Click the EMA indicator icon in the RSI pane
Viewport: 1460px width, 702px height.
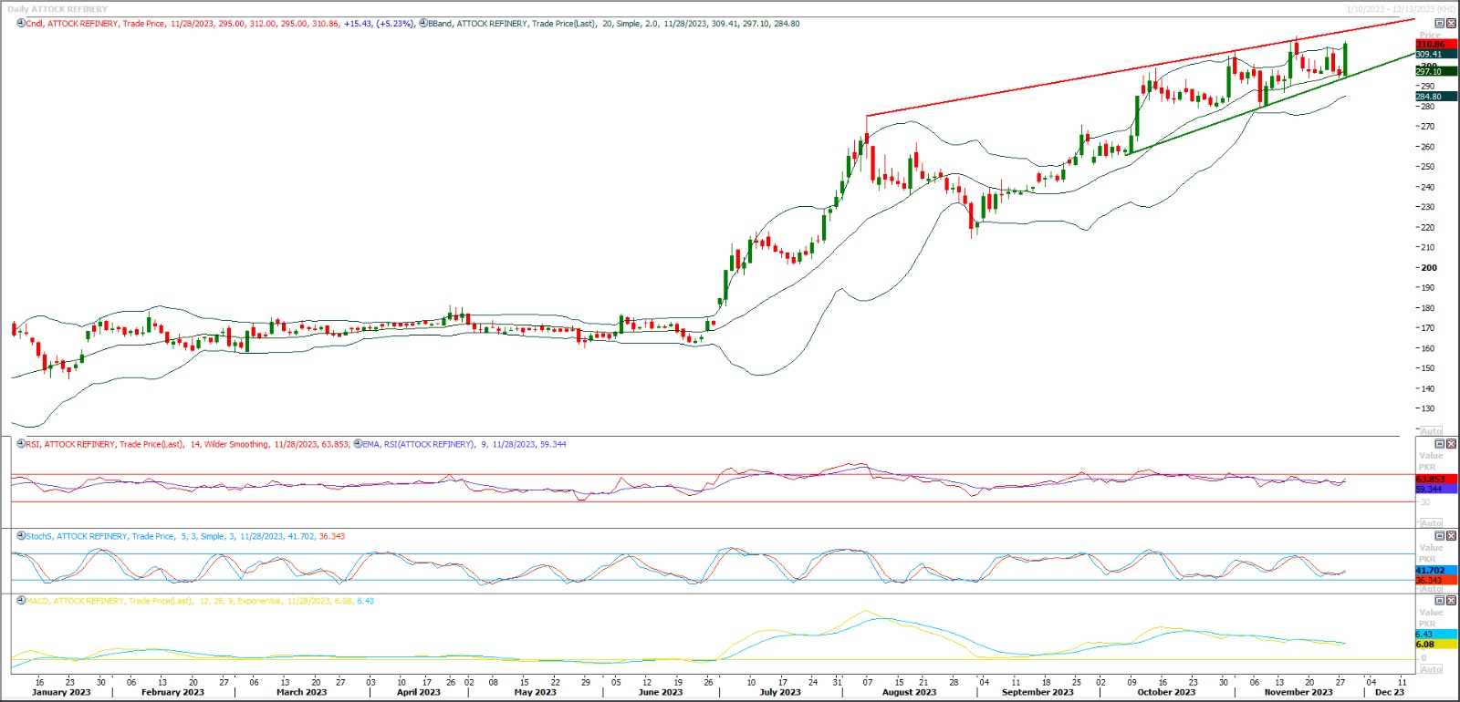[x=358, y=444]
